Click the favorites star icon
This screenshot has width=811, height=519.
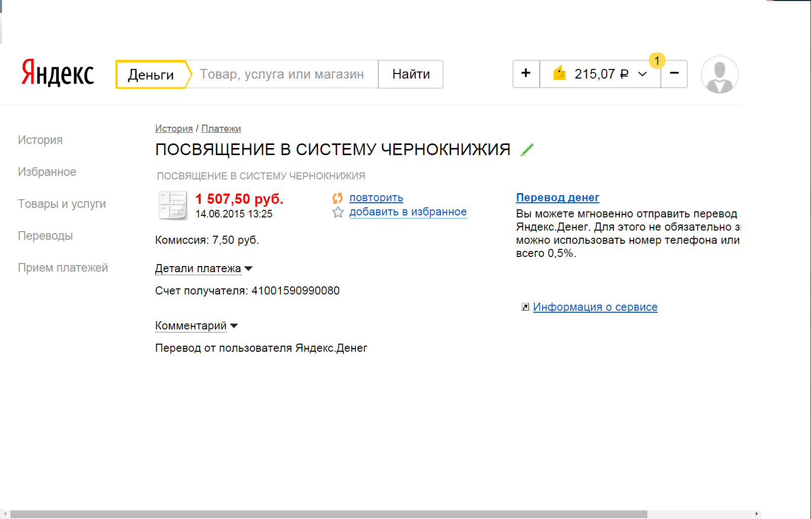[x=338, y=212]
